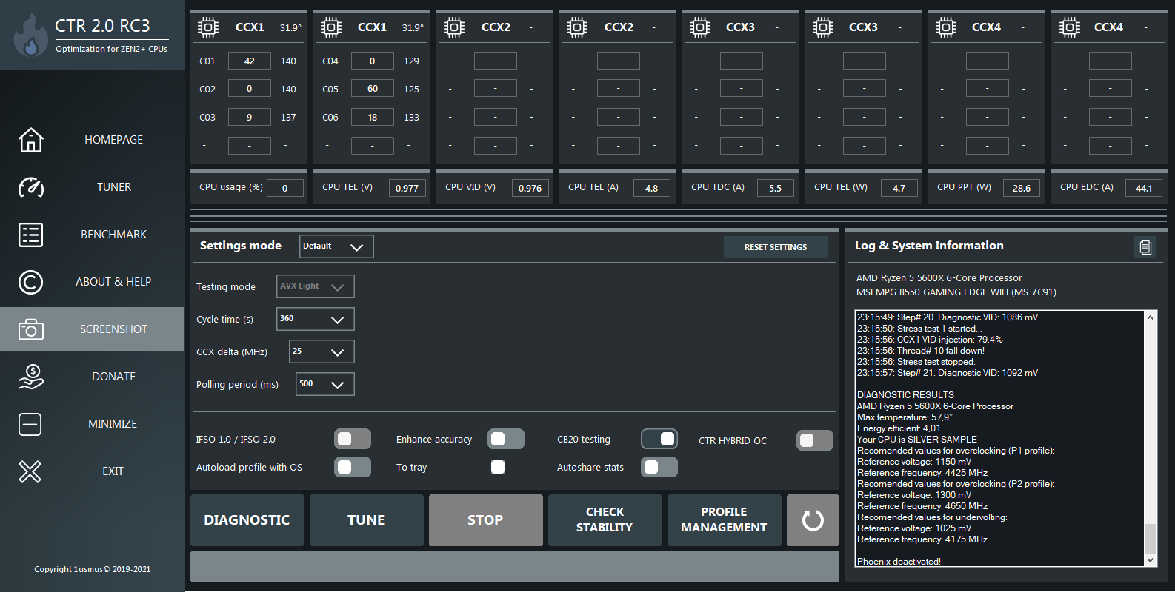Click the About & Help copyright icon
The image size is (1175, 592).
[30, 282]
